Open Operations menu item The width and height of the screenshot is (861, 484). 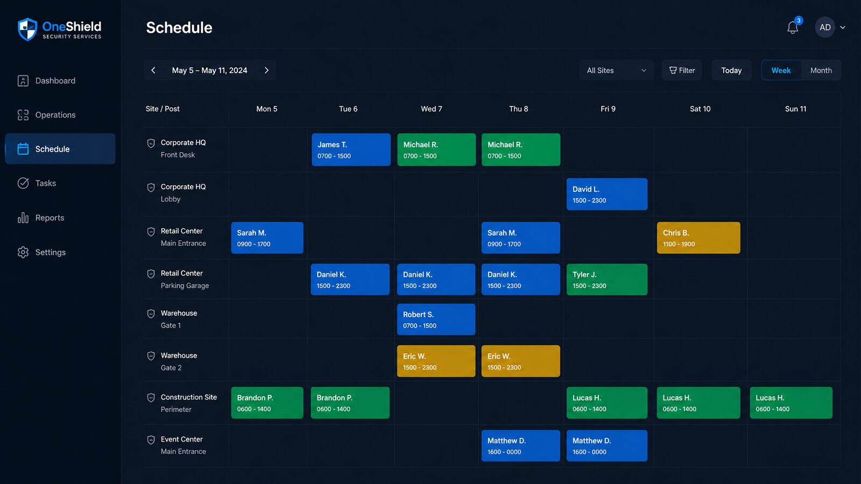point(60,115)
